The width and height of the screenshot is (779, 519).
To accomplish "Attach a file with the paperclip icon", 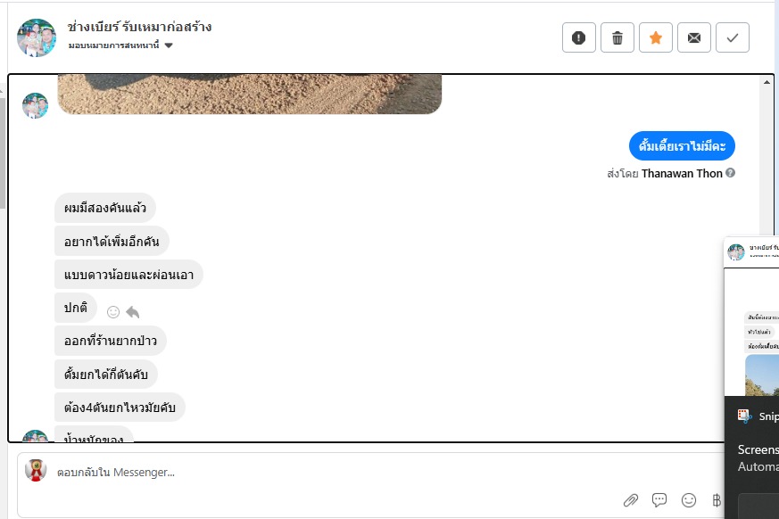I will tap(631, 500).
